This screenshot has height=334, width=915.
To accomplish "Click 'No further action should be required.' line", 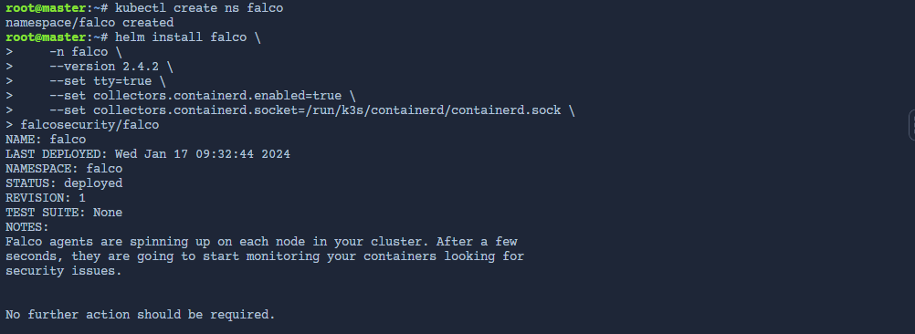I will pyautogui.click(x=140, y=314).
